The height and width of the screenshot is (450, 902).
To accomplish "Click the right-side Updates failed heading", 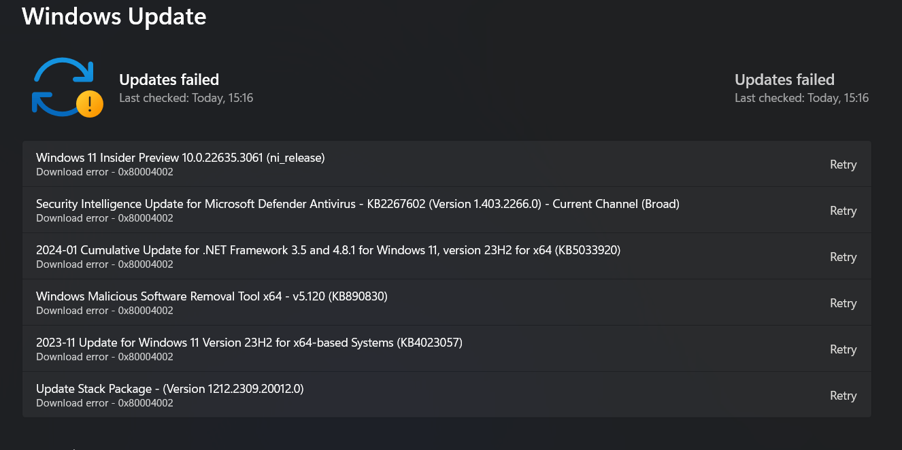I will pos(784,80).
